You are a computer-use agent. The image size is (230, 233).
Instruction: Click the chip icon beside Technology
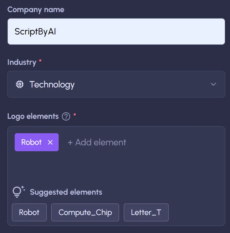pyautogui.click(x=20, y=84)
